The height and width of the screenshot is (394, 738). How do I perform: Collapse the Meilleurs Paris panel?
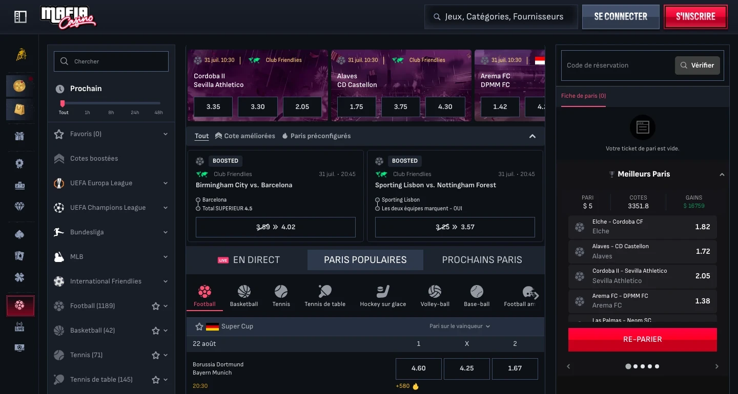(x=722, y=174)
